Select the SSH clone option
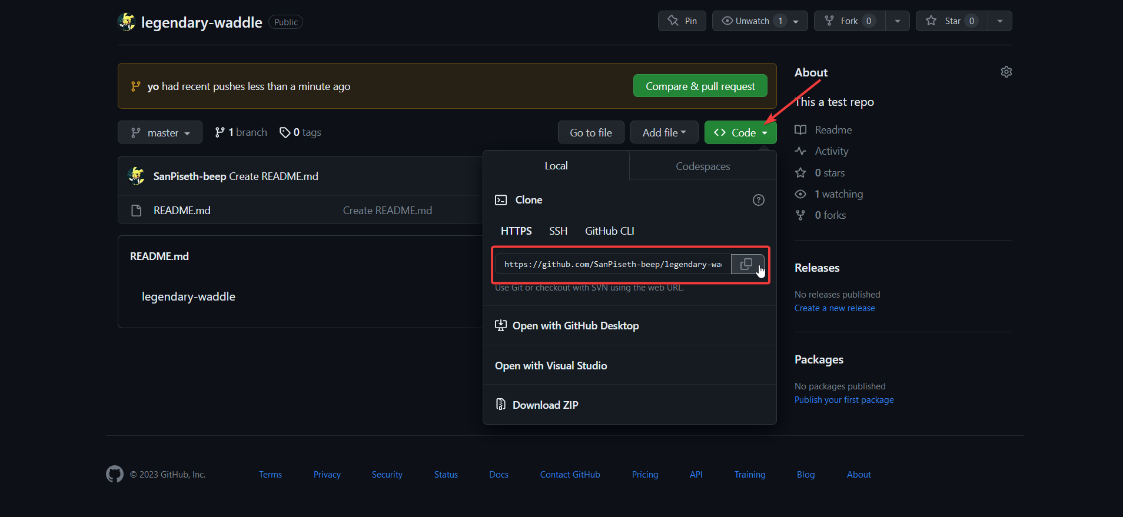This screenshot has width=1123, height=517. pos(559,231)
